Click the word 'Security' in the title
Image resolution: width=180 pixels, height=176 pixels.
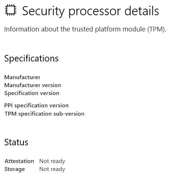pyautogui.click(x=43, y=12)
